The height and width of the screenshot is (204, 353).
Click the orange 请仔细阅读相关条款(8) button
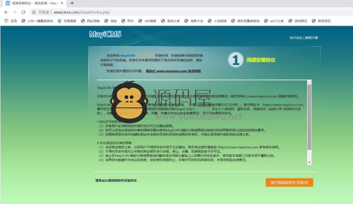[x=289, y=182]
